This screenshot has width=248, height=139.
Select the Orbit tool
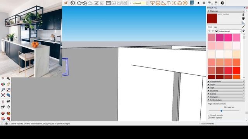point(3,84)
